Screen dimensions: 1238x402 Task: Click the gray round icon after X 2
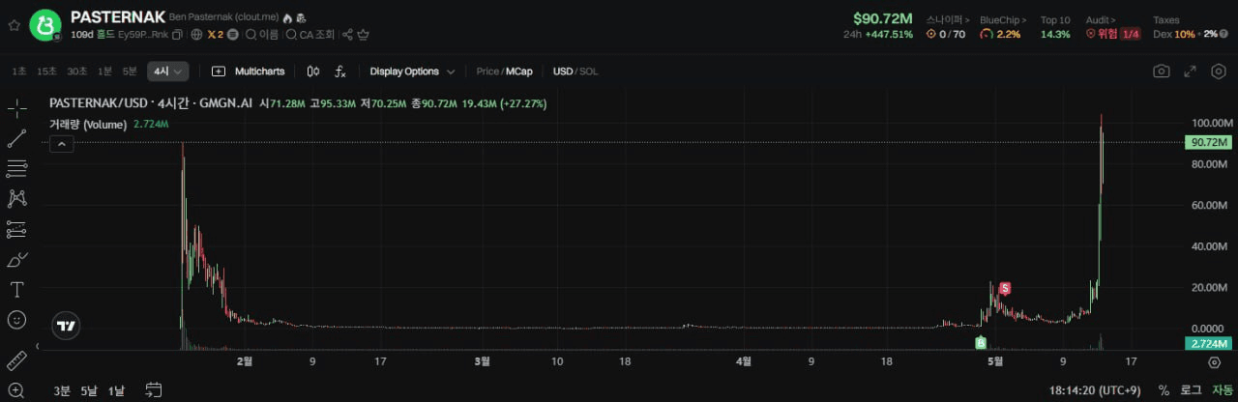tap(233, 35)
